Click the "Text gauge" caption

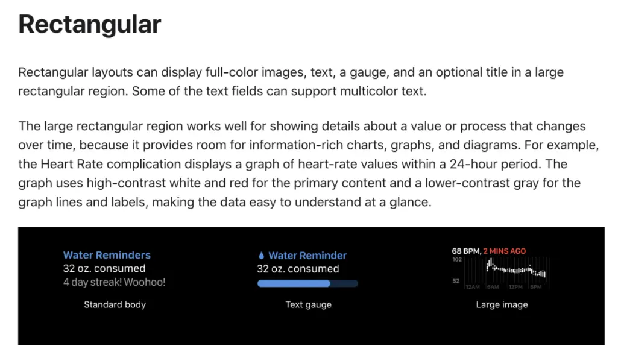point(309,305)
